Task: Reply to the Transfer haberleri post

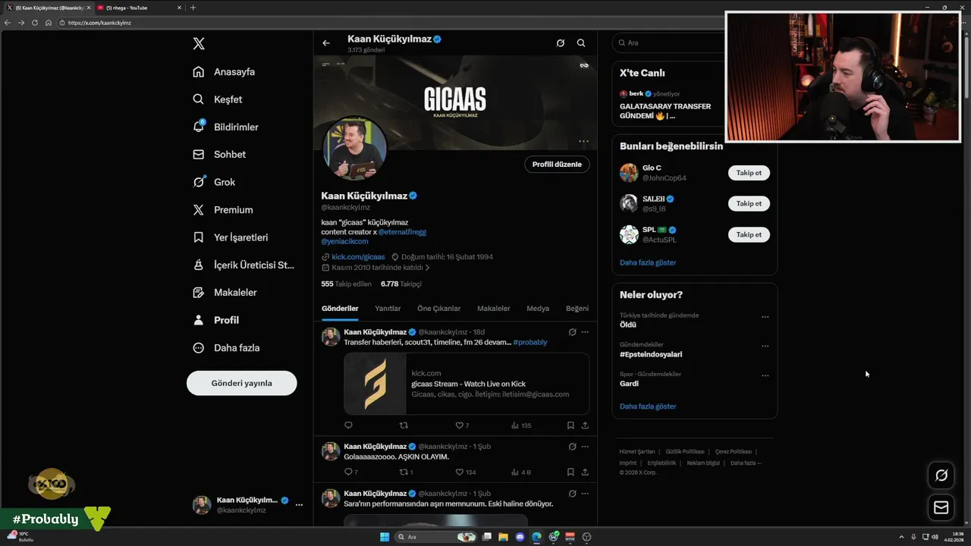Action: 349,425
